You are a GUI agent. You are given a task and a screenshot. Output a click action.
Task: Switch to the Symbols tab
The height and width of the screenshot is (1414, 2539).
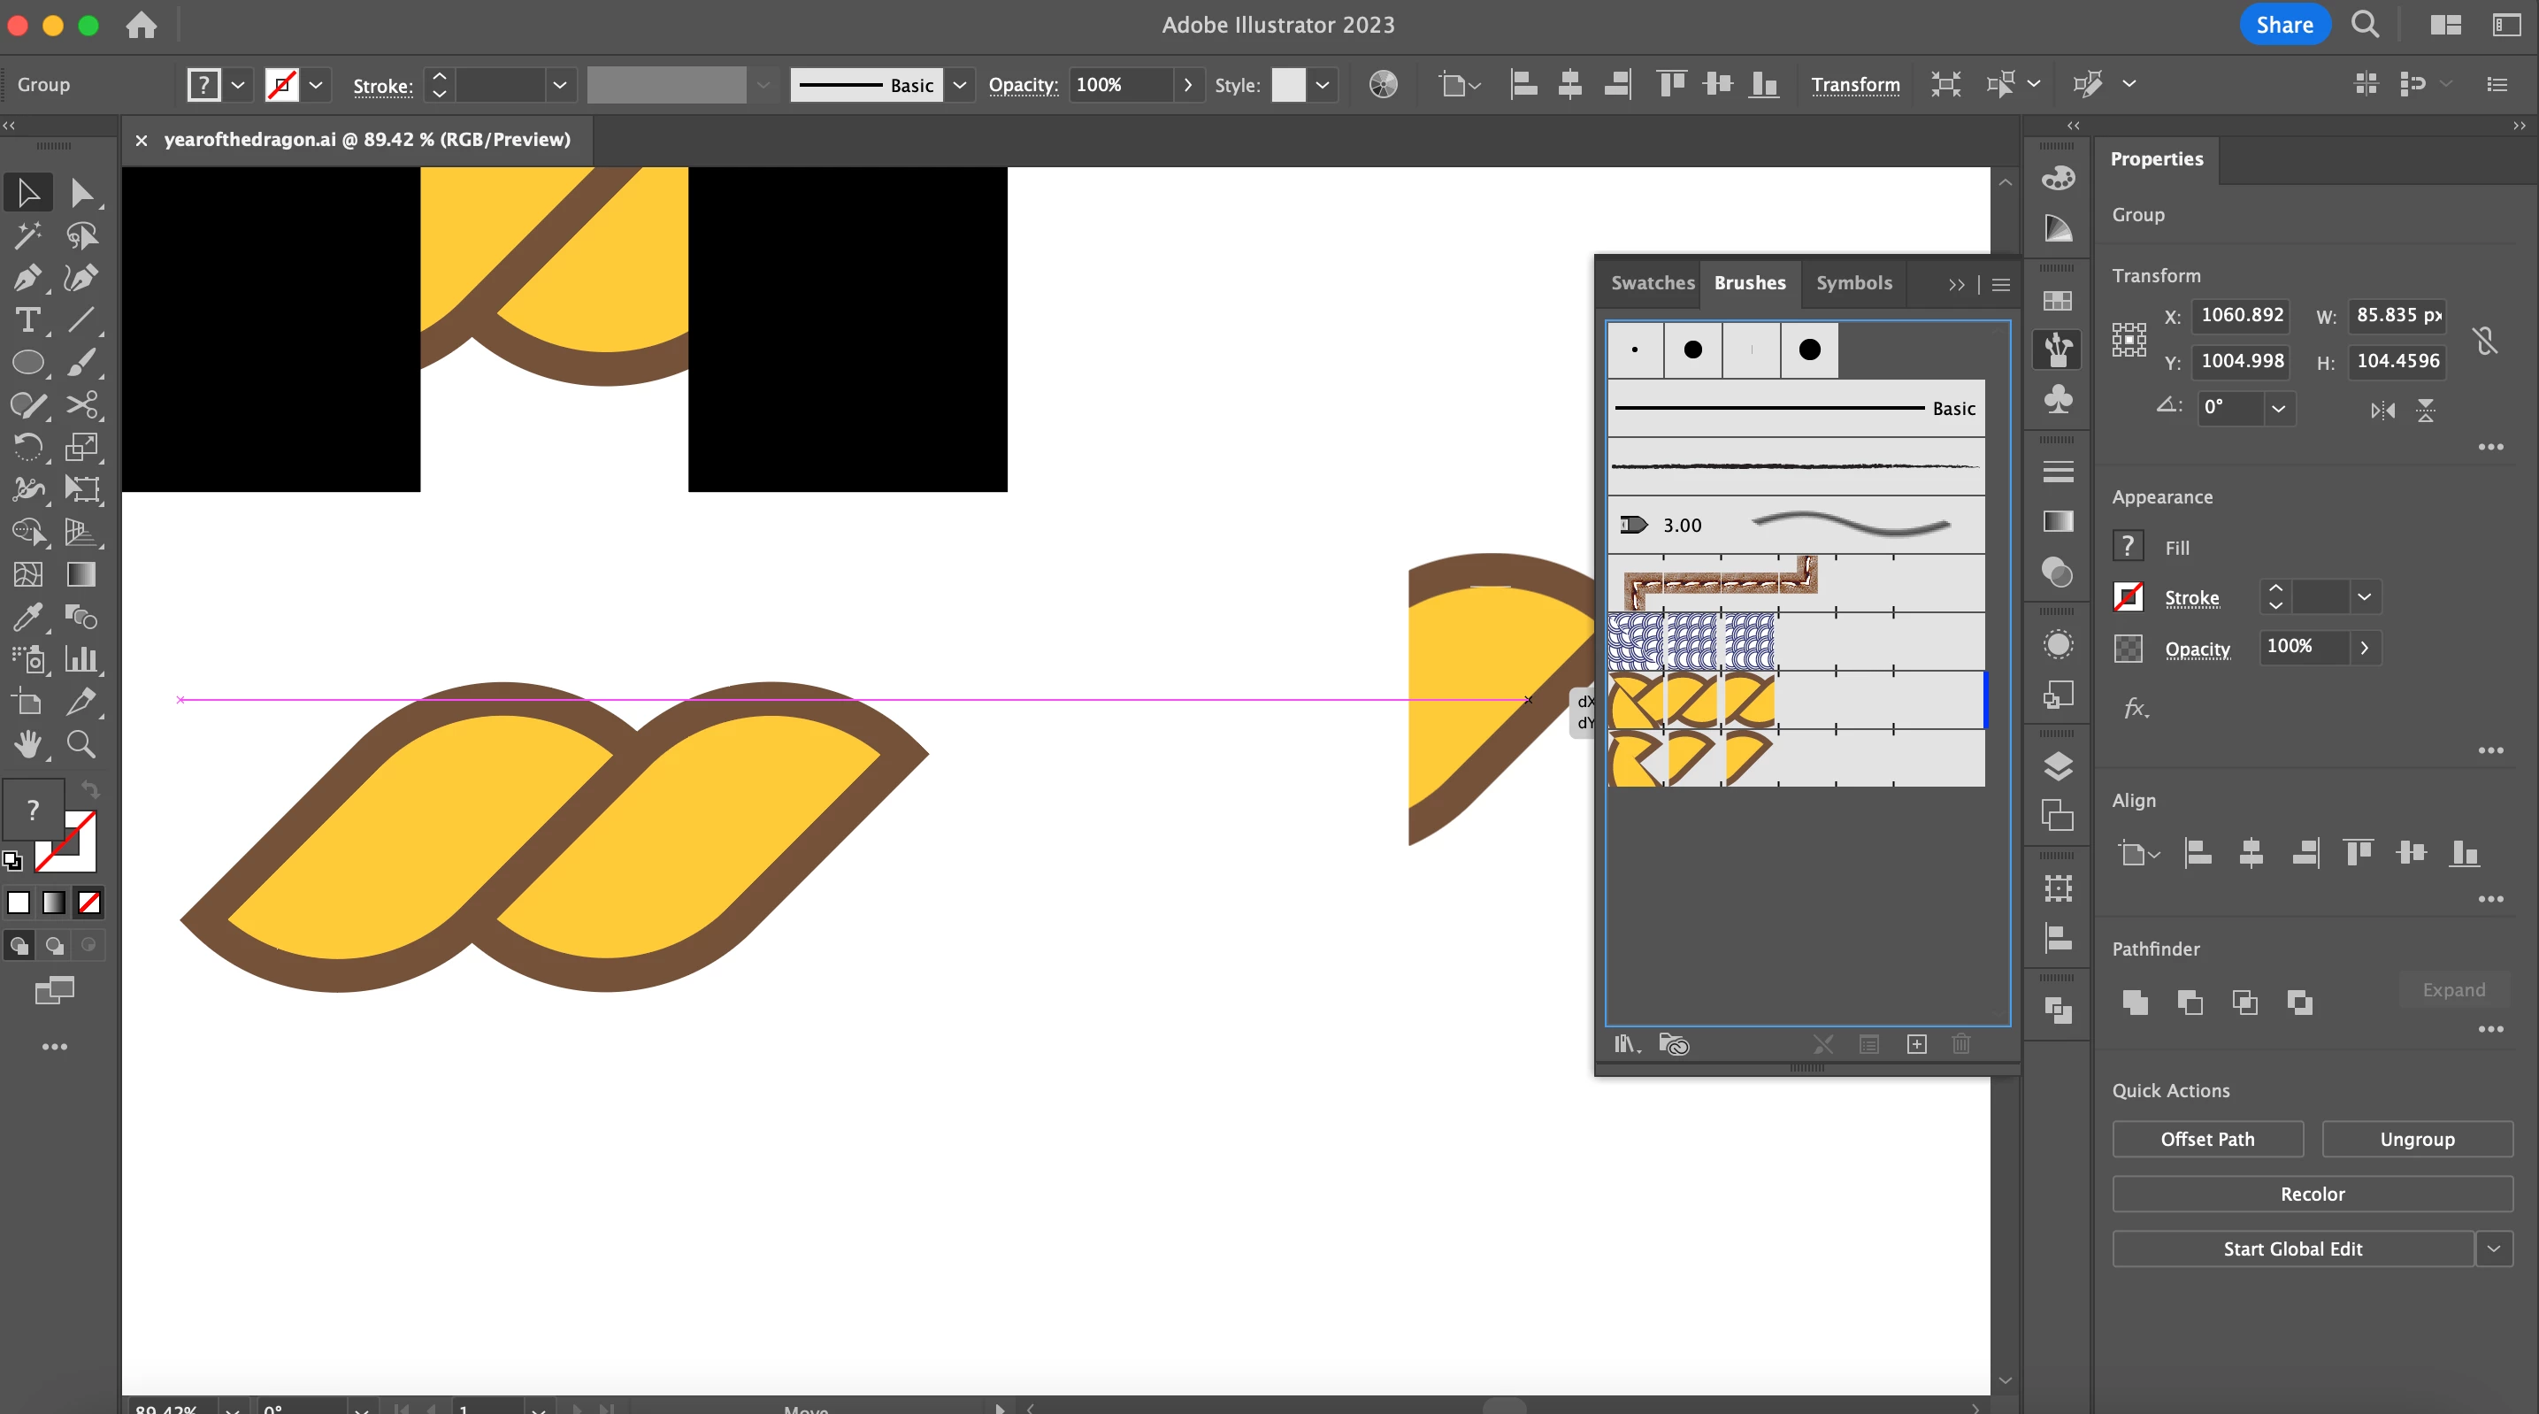[1853, 283]
